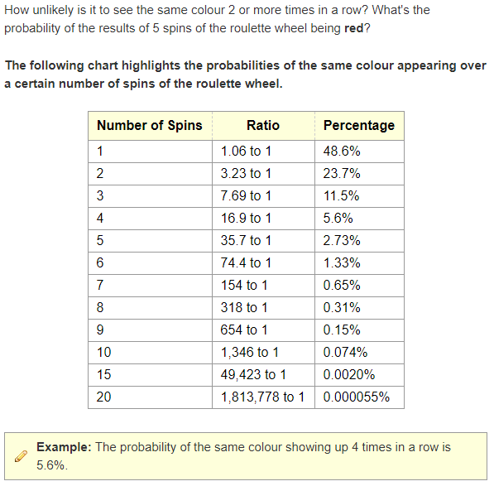Click the 2.73% percentage cell
The height and width of the screenshot is (486, 494).
(x=359, y=241)
